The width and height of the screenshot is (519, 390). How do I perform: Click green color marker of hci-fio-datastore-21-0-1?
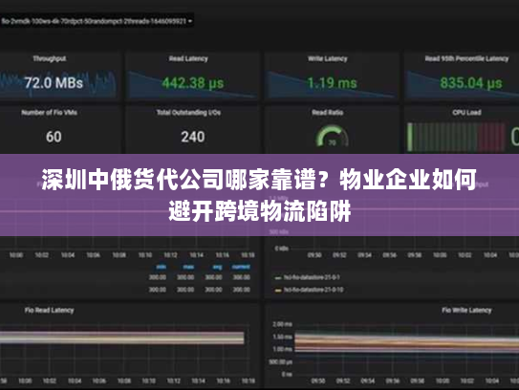[278, 278]
